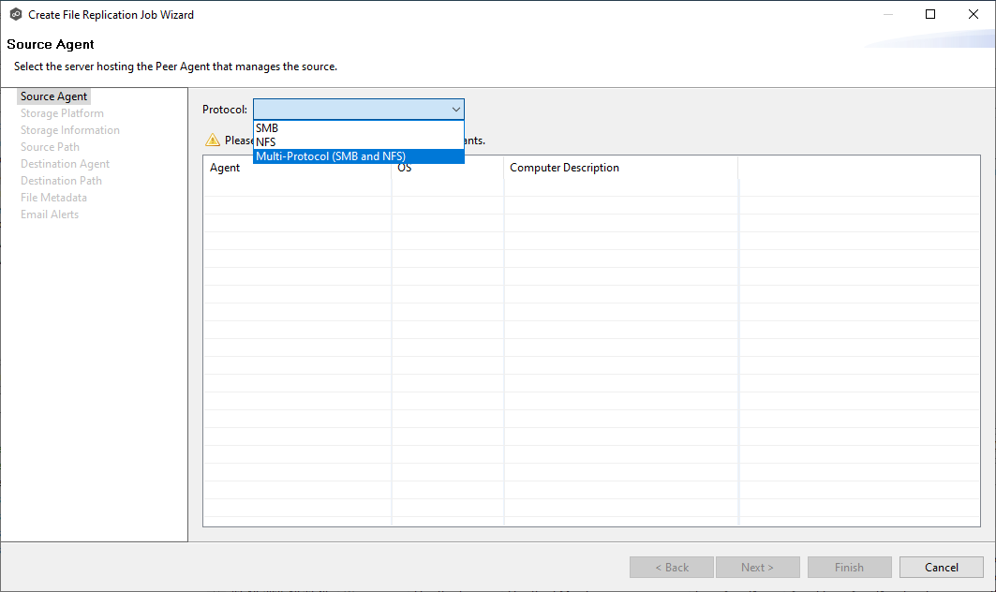Image resolution: width=996 pixels, height=592 pixels.
Task: Choose SMB from the protocol list
Action: click(267, 128)
